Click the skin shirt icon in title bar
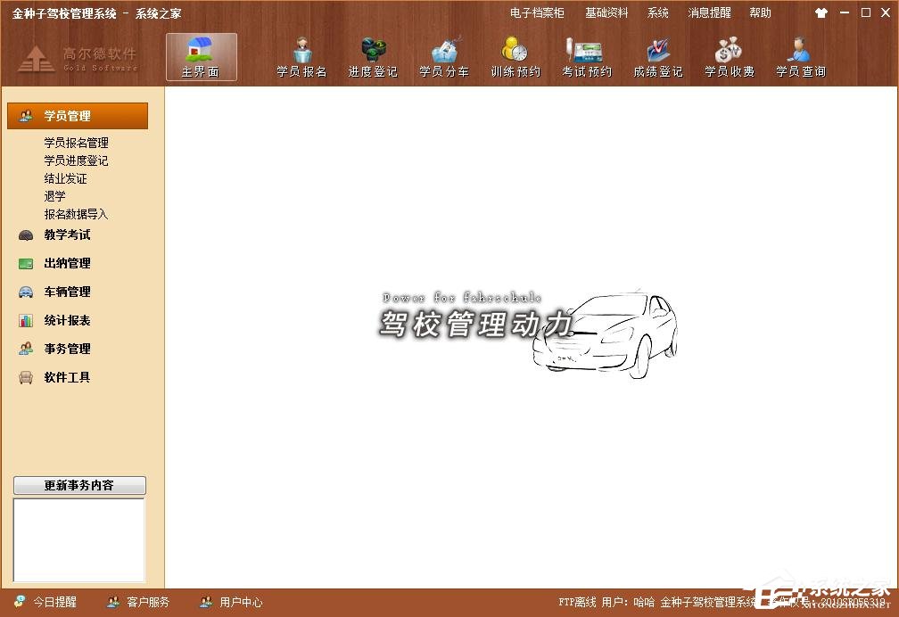 [821, 13]
